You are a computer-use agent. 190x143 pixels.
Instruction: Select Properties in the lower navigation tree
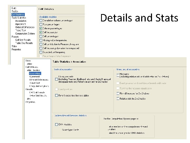point(30,102)
